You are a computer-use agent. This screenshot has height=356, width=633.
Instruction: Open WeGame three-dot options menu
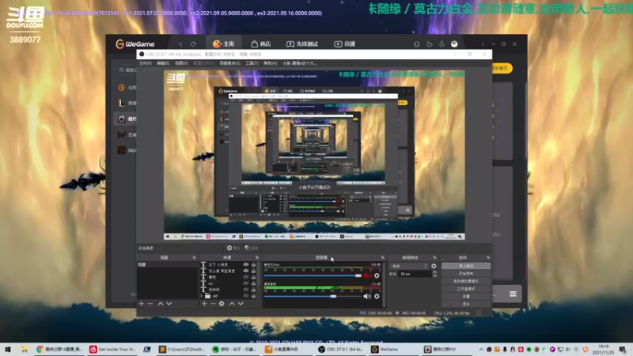(x=483, y=44)
